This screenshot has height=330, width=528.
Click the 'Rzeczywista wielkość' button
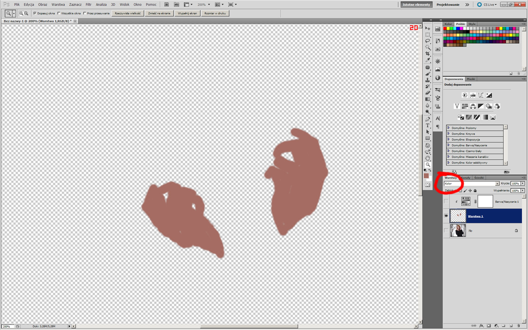point(127,13)
